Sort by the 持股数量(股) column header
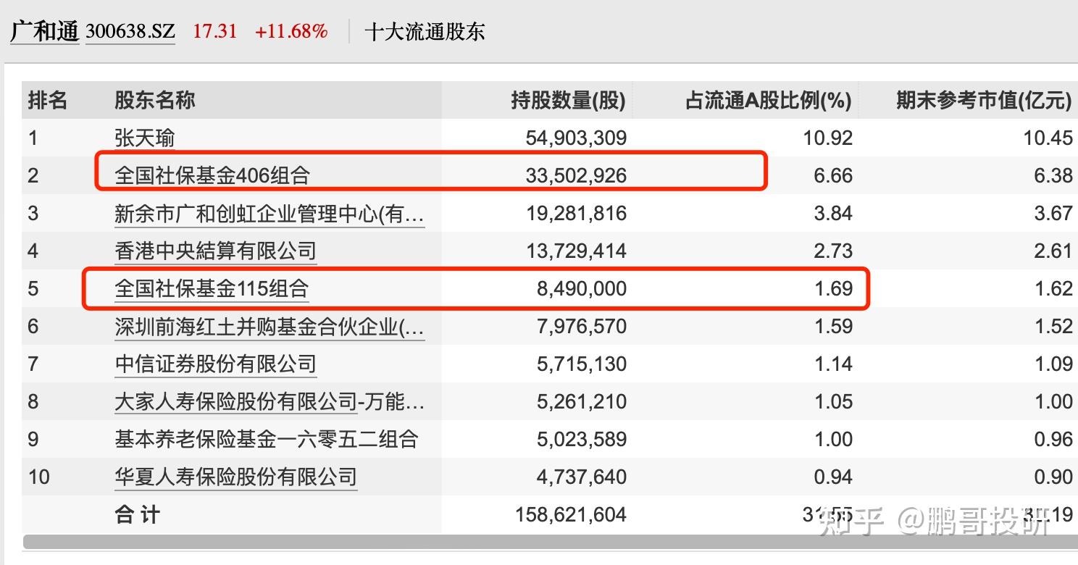 point(568,101)
